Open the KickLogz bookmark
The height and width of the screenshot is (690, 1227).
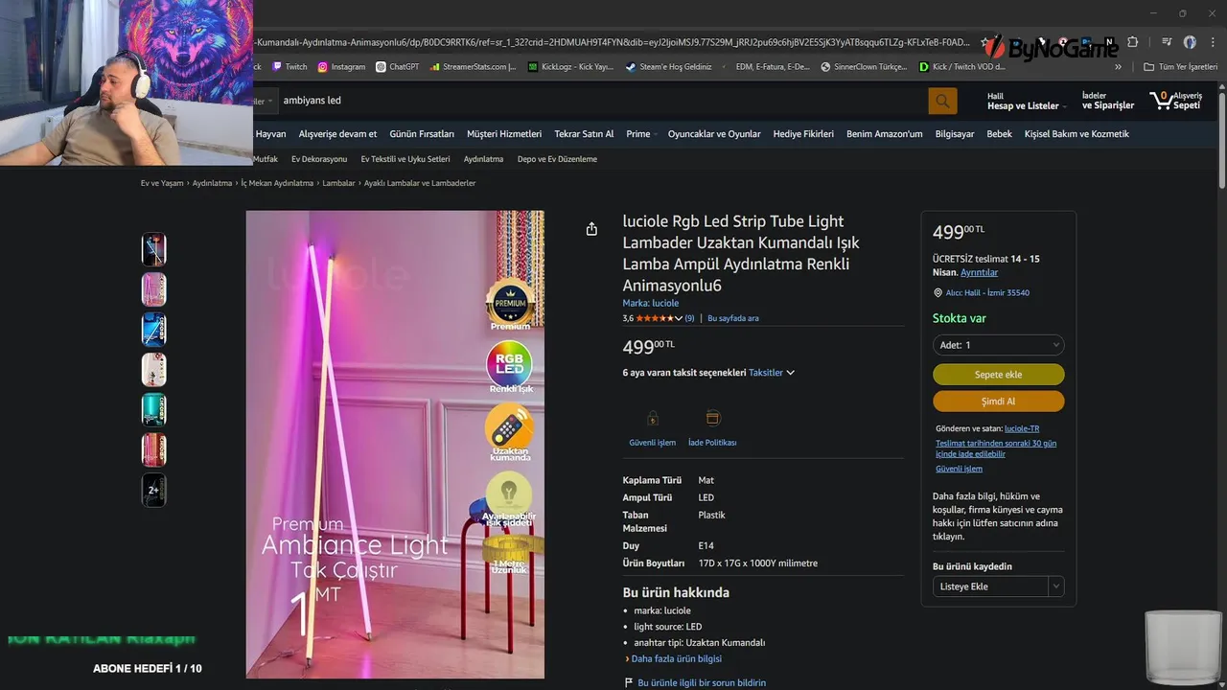571,67
